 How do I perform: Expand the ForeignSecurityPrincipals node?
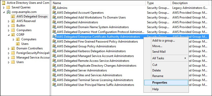(9, 53)
